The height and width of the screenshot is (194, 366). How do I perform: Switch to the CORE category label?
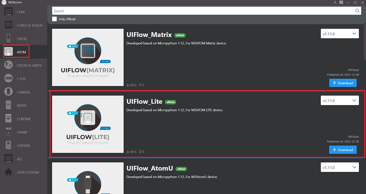point(21,12)
